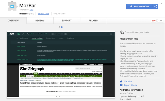The height and width of the screenshot is (101, 165).
Task: Click the Page Load Time row label
Action: click(22, 55)
